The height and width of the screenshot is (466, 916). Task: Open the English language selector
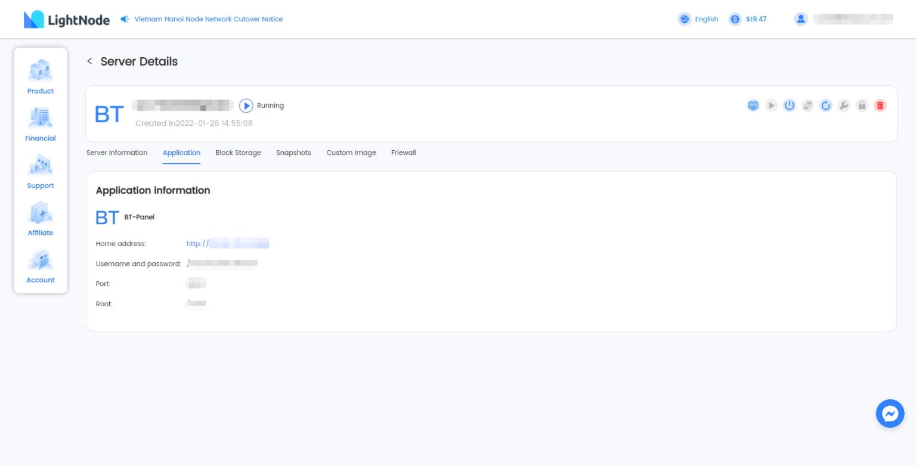(698, 19)
